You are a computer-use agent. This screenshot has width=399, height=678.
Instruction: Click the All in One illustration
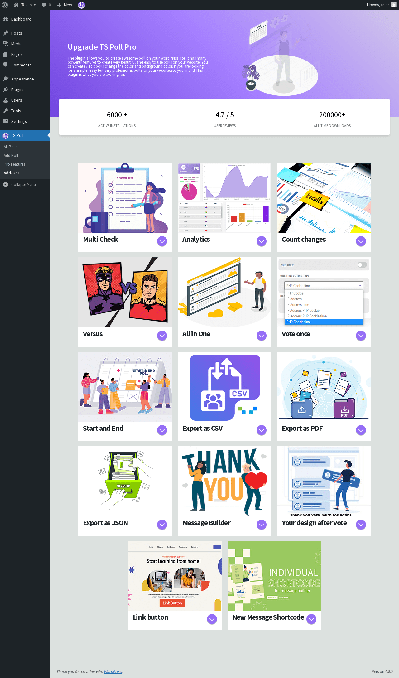(224, 292)
